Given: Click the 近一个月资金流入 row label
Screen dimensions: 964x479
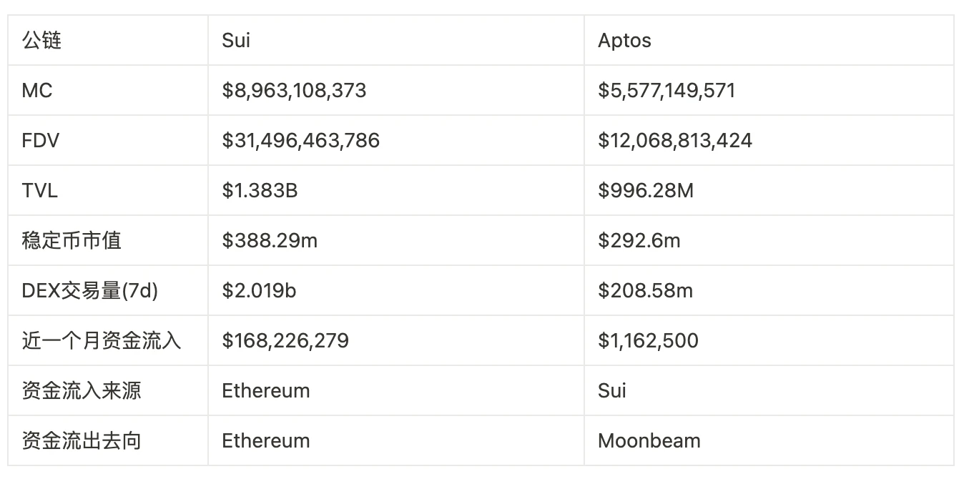Looking at the screenshot, I should coord(102,341).
